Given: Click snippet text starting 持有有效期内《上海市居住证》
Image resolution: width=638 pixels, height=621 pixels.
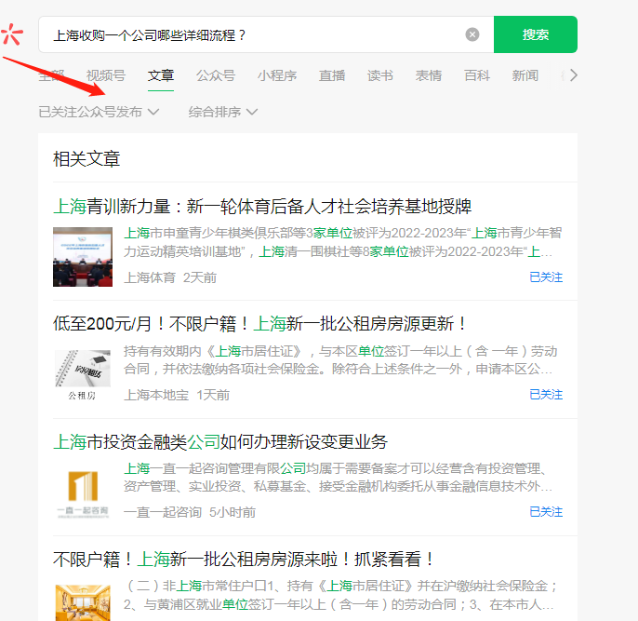Looking at the screenshot, I should (340, 360).
